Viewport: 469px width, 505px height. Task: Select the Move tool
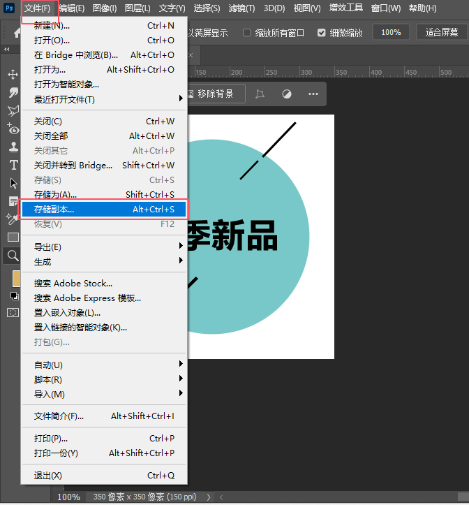(13, 75)
